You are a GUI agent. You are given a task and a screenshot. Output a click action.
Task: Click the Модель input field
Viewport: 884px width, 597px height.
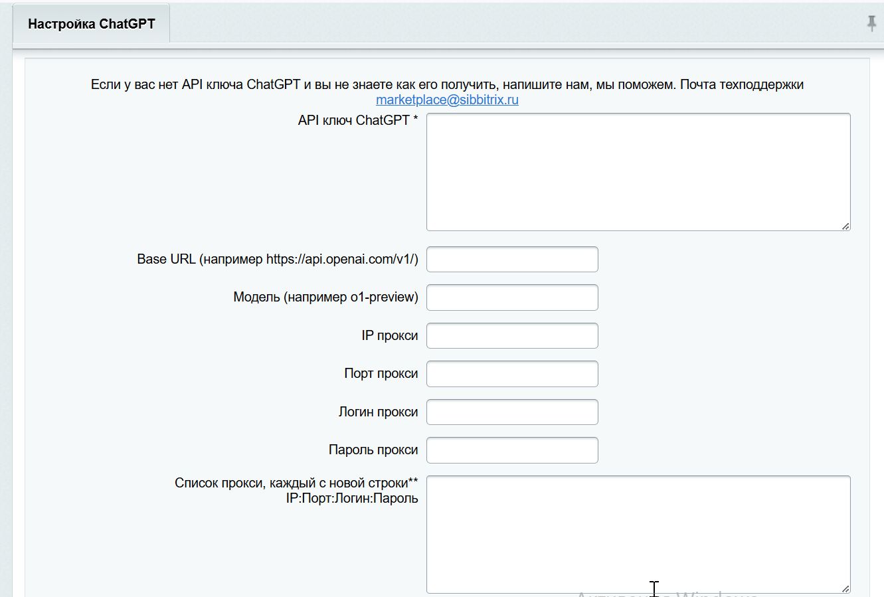tap(511, 297)
